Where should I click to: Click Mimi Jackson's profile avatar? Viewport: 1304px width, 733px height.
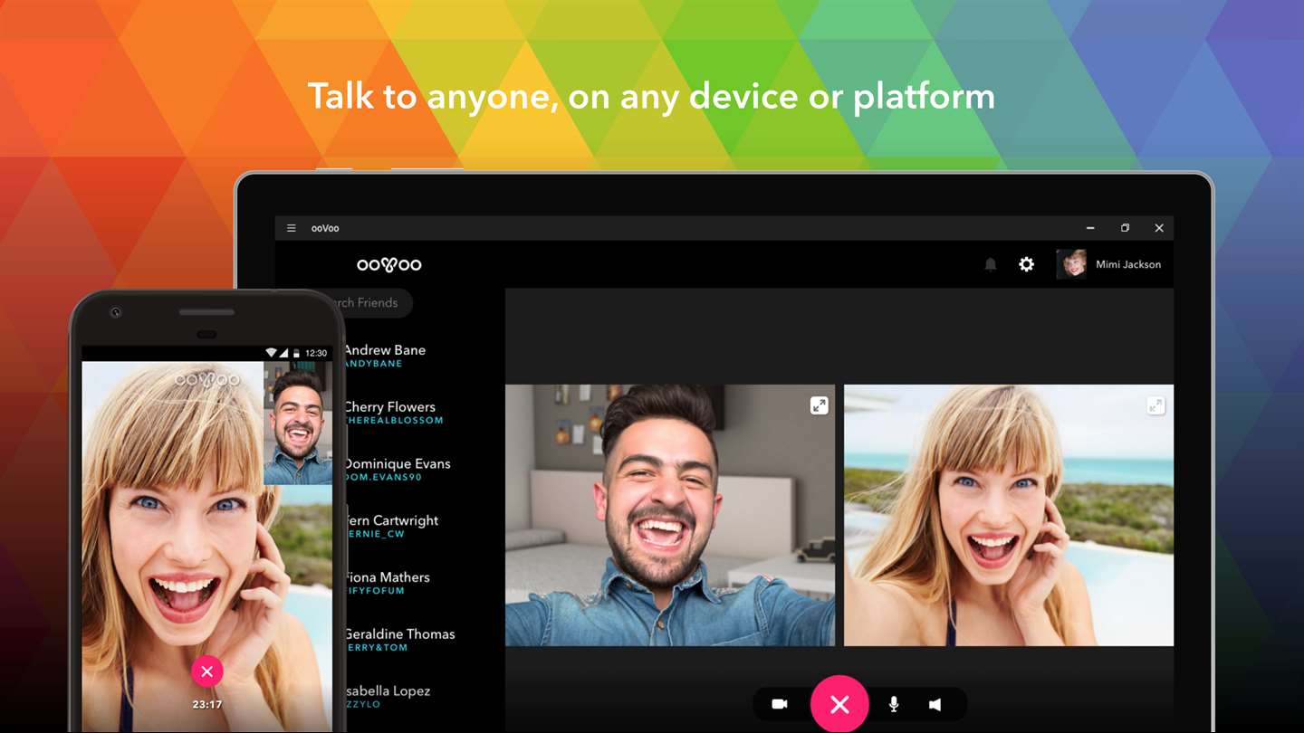(1071, 264)
